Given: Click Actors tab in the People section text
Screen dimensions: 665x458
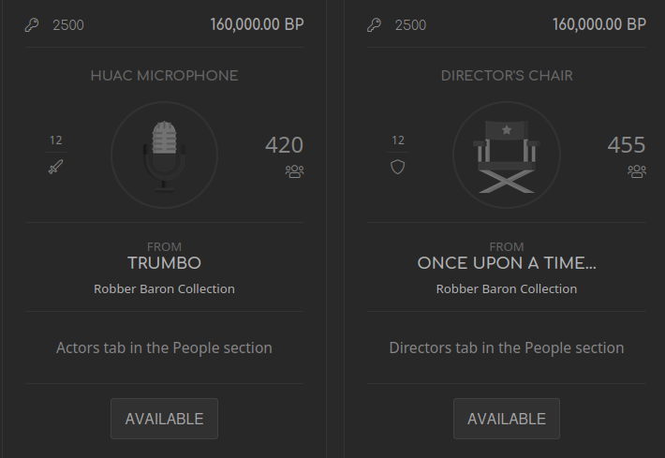Looking at the screenshot, I should [x=164, y=347].
